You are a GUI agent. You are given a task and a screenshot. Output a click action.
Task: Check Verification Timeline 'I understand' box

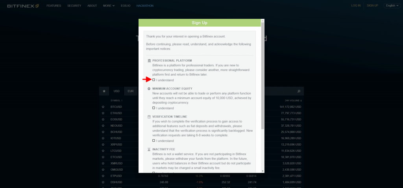[x=154, y=141]
